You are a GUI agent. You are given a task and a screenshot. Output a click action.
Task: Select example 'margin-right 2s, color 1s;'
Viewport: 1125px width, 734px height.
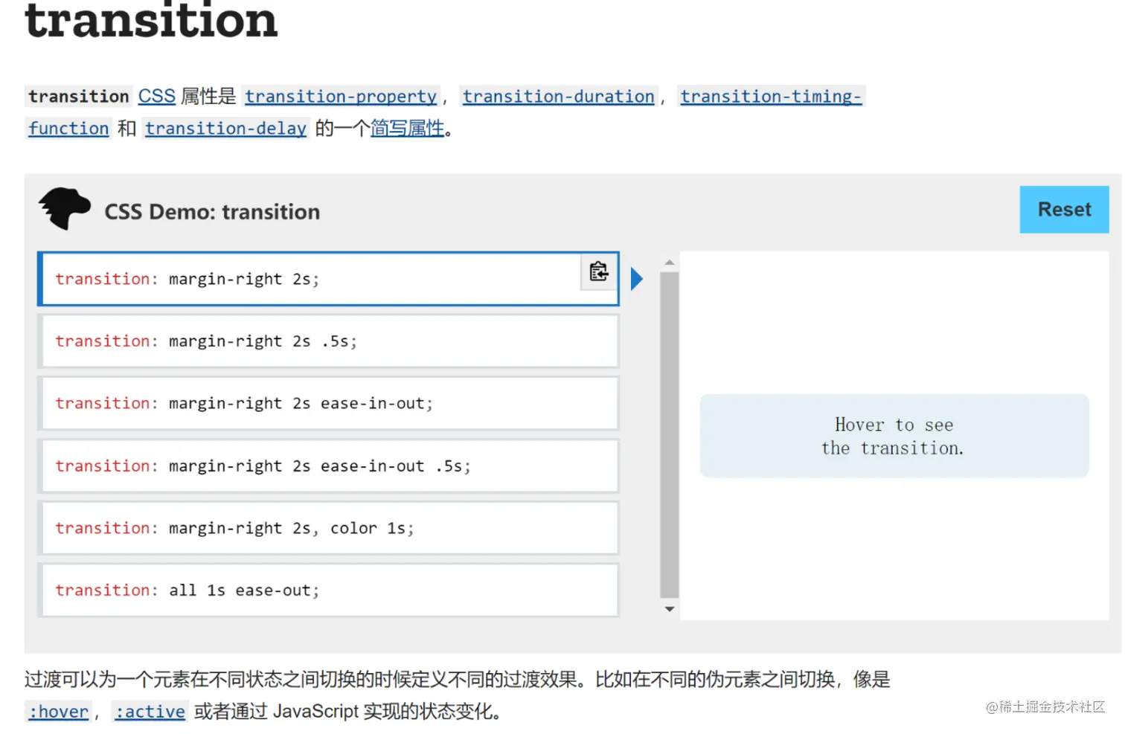point(329,528)
